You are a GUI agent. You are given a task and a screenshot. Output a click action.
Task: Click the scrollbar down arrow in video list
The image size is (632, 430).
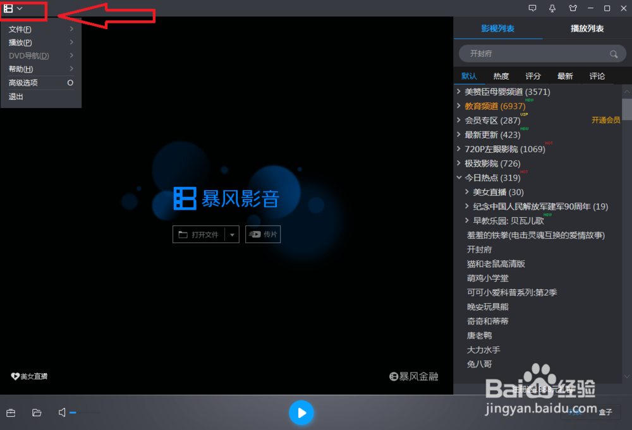click(x=627, y=376)
